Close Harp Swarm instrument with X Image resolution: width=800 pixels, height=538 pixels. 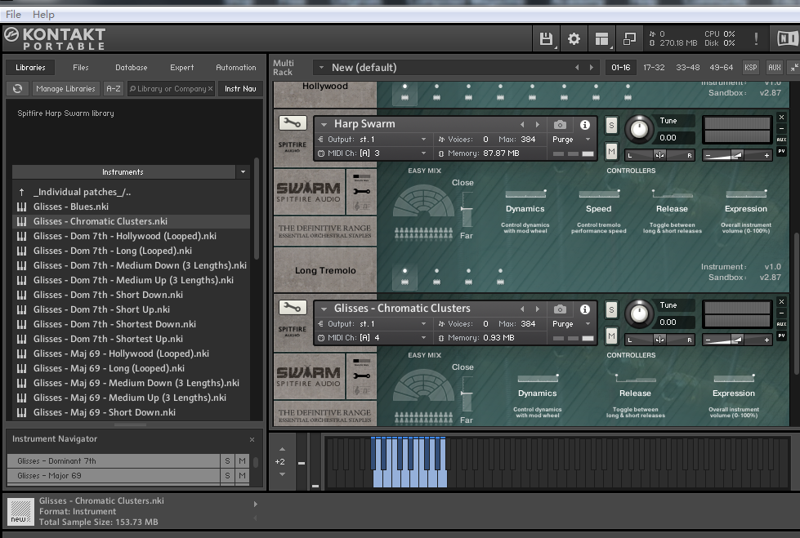click(x=781, y=118)
